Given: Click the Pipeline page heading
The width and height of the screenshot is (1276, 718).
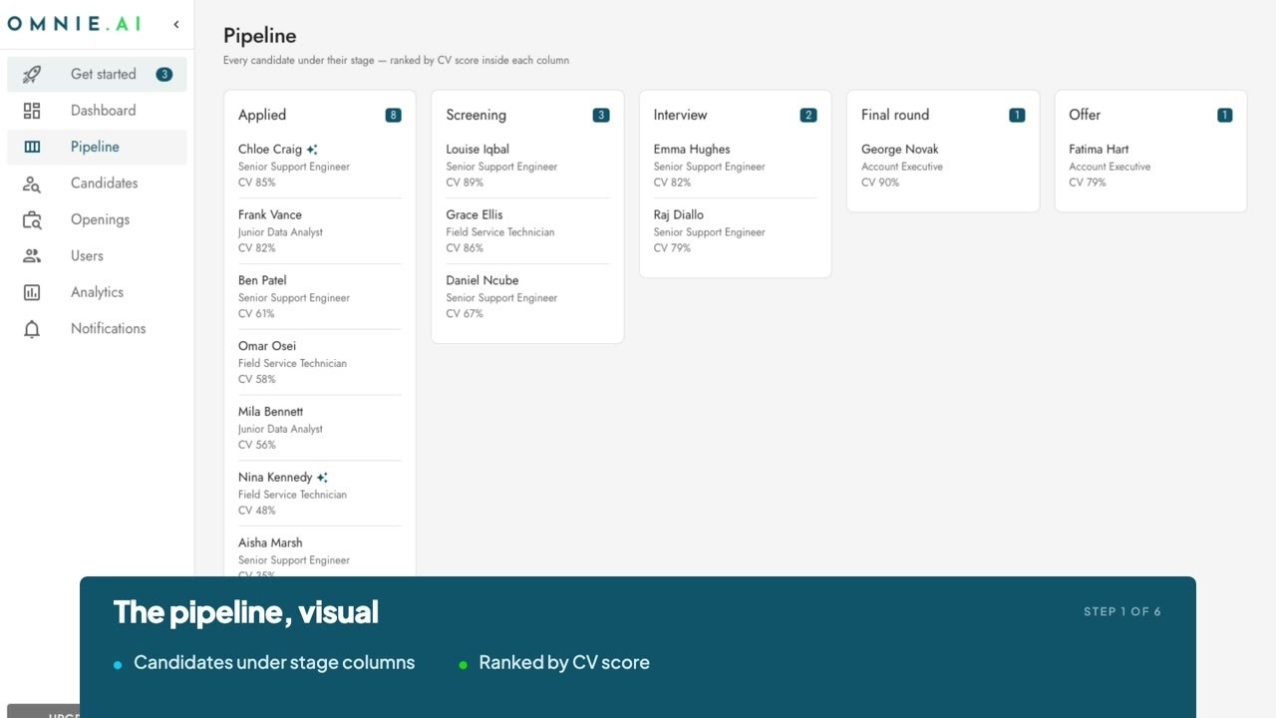Looking at the screenshot, I should tap(260, 36).
